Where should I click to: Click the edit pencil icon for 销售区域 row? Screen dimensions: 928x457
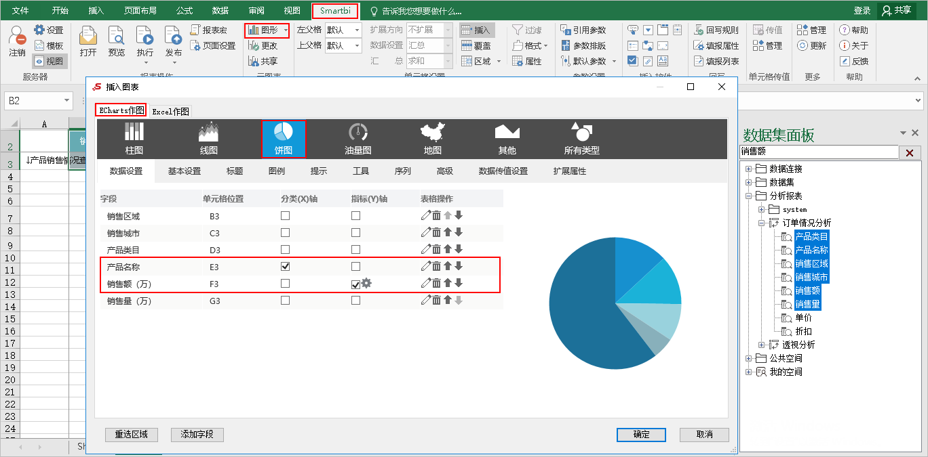(426, 216)
